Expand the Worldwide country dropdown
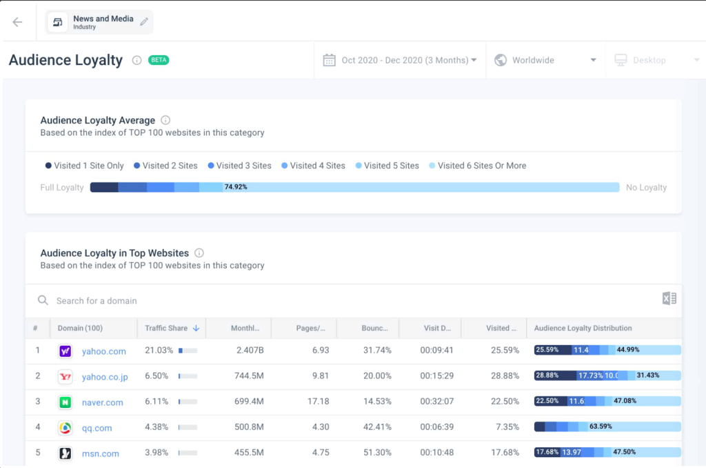 (545, 60)
